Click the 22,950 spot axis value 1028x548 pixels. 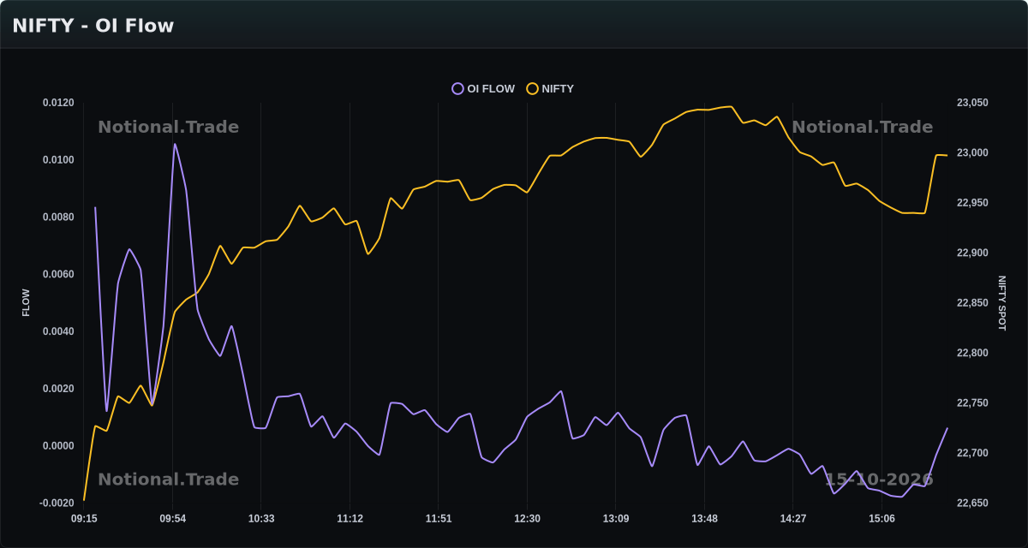click(x=972, y=203)
